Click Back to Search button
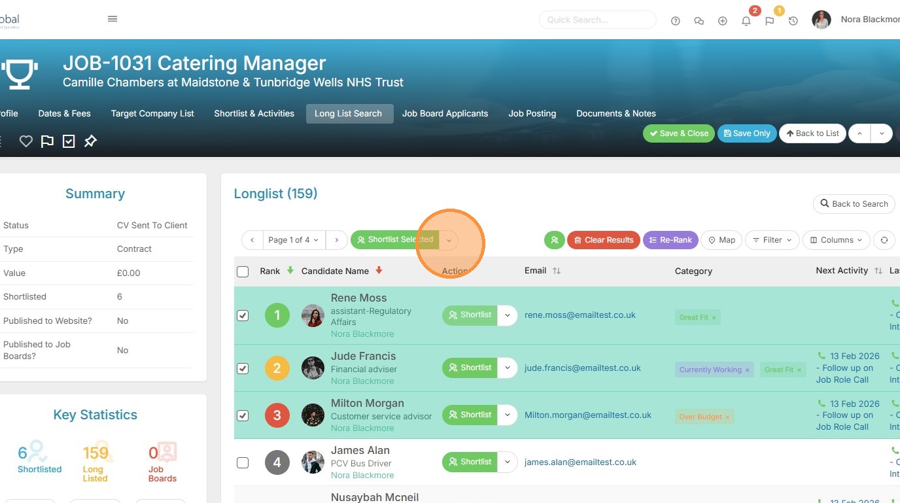 (x=854, y=204)
